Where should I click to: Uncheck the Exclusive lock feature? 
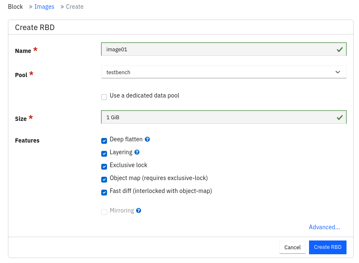click(x=104, y=167)
